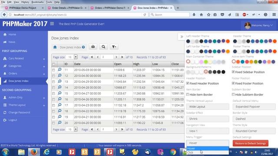Bookmark page with star icon
The height and width of the screenshot is (156, 278).
208,15
